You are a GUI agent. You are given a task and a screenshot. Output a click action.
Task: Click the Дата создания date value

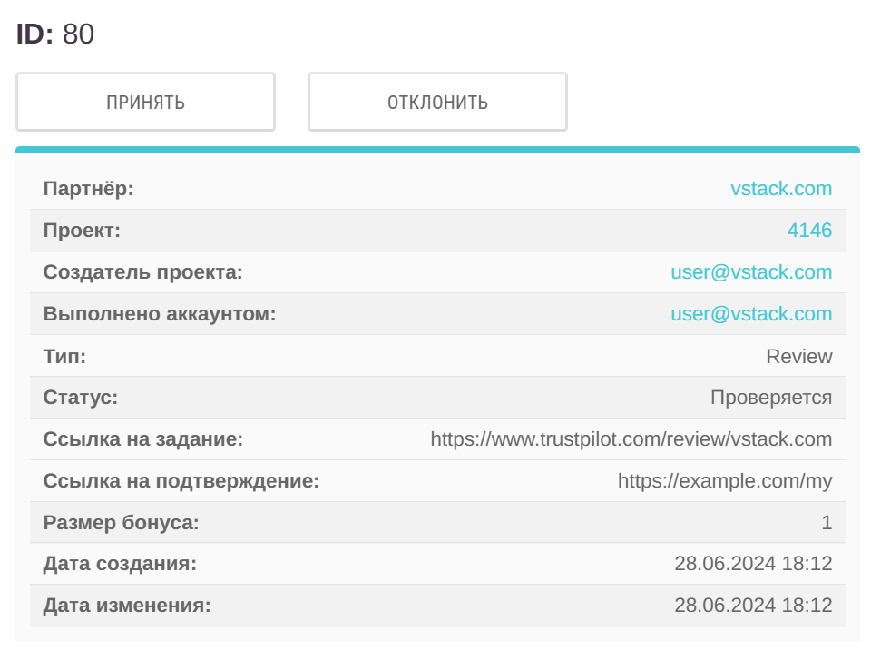pos(753,563)
